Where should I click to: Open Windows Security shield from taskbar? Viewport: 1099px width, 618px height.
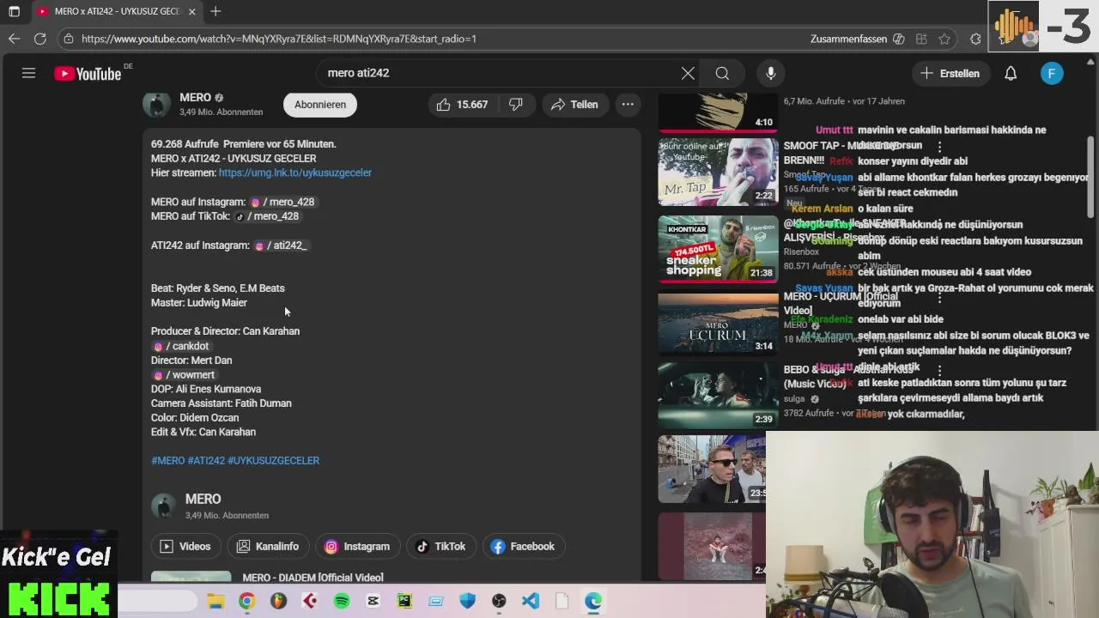[x=467, y=602]
